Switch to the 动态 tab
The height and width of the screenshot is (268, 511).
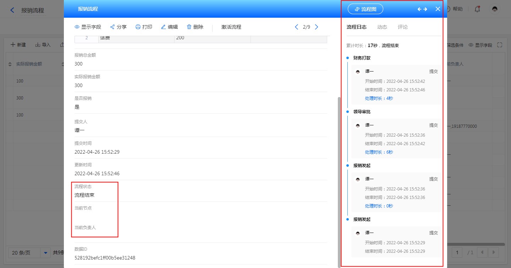coord(382,27)
